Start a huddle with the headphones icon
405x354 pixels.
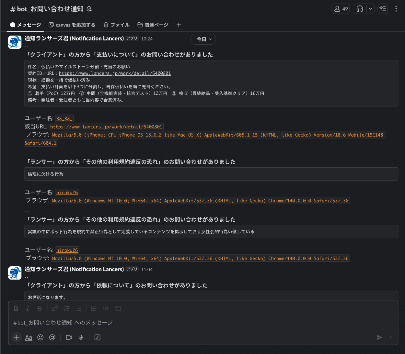coord(360,9)
